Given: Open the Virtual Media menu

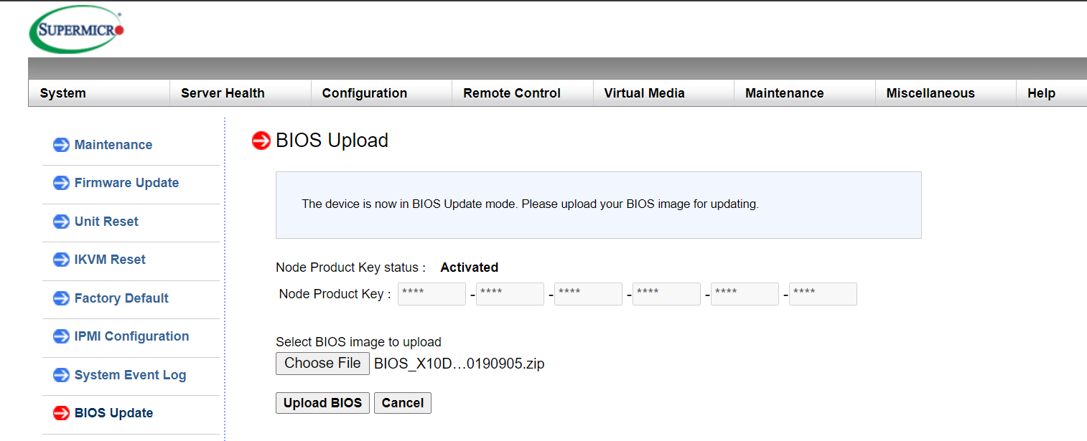Looking at the screenshot, I should (644, 93).
